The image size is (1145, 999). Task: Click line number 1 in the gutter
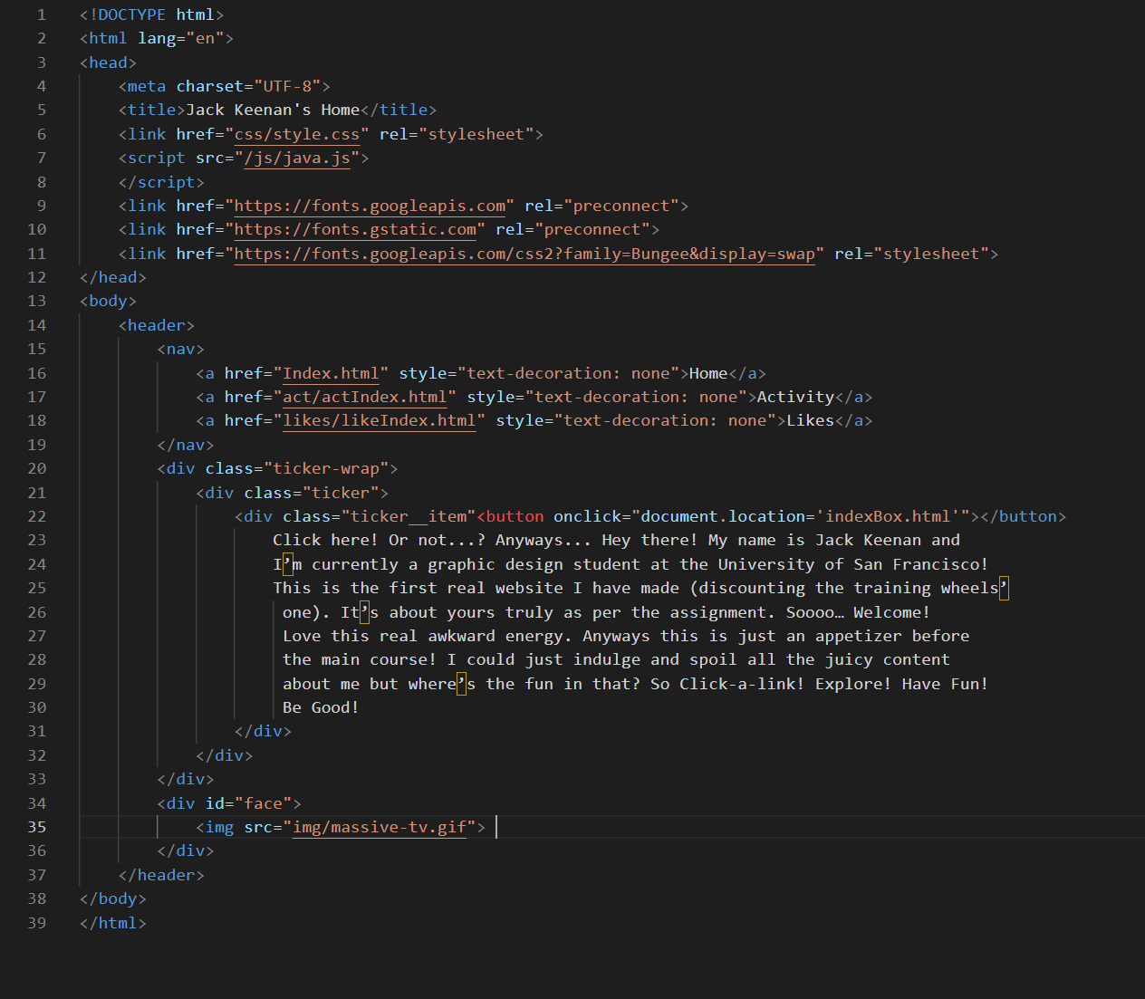(42, 14)
